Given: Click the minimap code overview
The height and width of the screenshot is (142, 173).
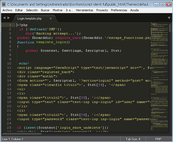Looking at the screenshot, I should tap(159, 77).
